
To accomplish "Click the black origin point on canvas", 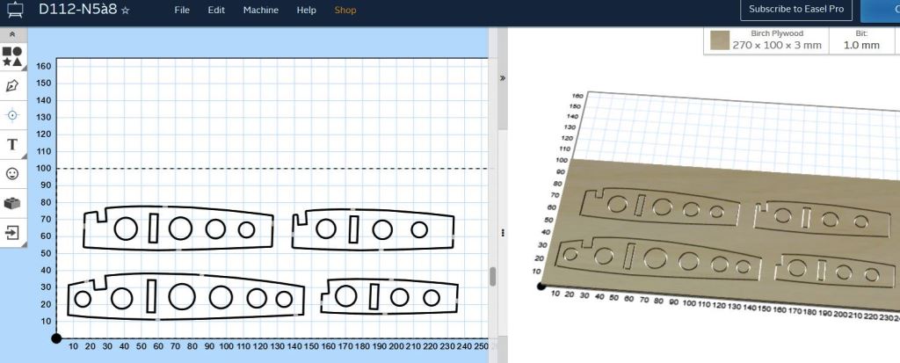I will coord(56,338).
